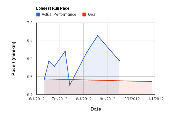Click the Date axis title
The width and height of the screenshot is (191, 117).
coord(96,109)
